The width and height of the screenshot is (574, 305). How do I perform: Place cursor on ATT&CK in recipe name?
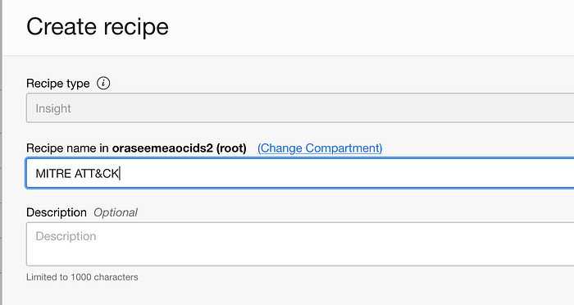[x=97, y=173]
